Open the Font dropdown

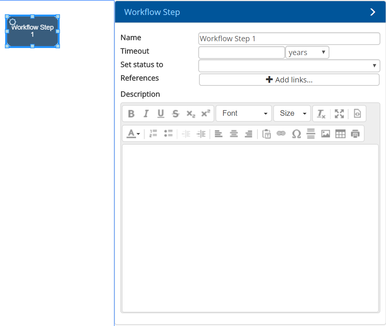[244, 114]
